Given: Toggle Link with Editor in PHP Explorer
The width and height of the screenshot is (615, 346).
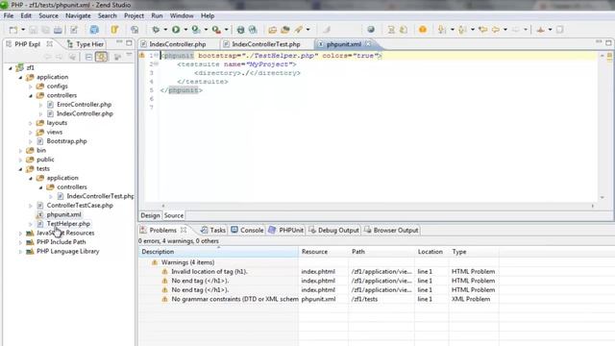Looking at the screenshot, I should [x=102, y=57].
